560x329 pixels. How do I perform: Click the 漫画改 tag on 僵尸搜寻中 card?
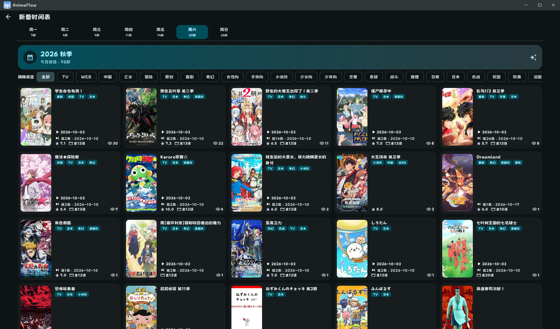point(399,97)
